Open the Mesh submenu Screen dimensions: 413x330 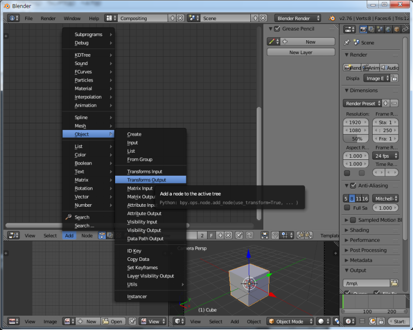point(88,125)
